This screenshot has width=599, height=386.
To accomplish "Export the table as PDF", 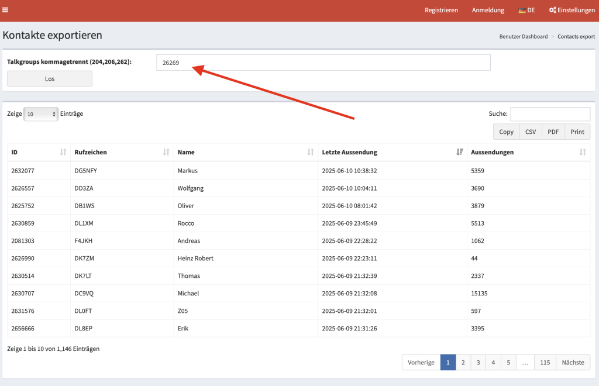I will pos(553,132).
